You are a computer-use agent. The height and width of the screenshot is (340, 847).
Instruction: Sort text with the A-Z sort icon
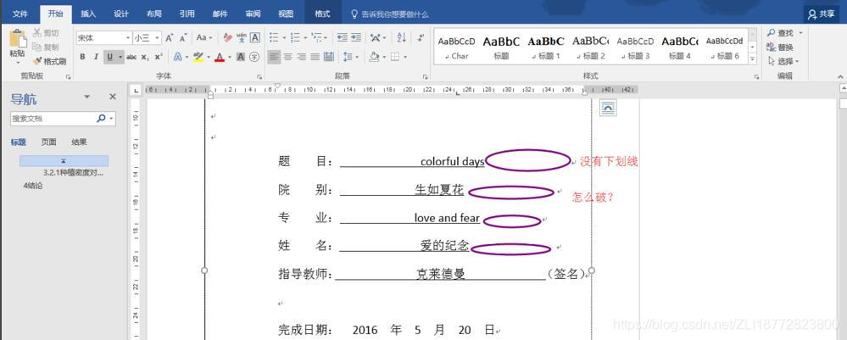tap(401, 38)
